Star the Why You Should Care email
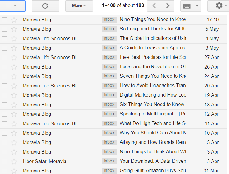The image size is (229, 174). point(14,133)
